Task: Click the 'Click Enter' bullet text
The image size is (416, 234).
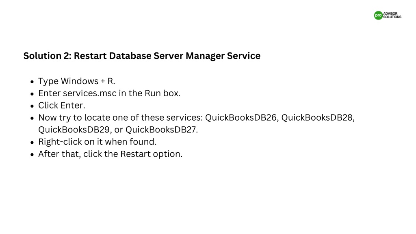Action: pyautogui.click(x=62, y=105)
